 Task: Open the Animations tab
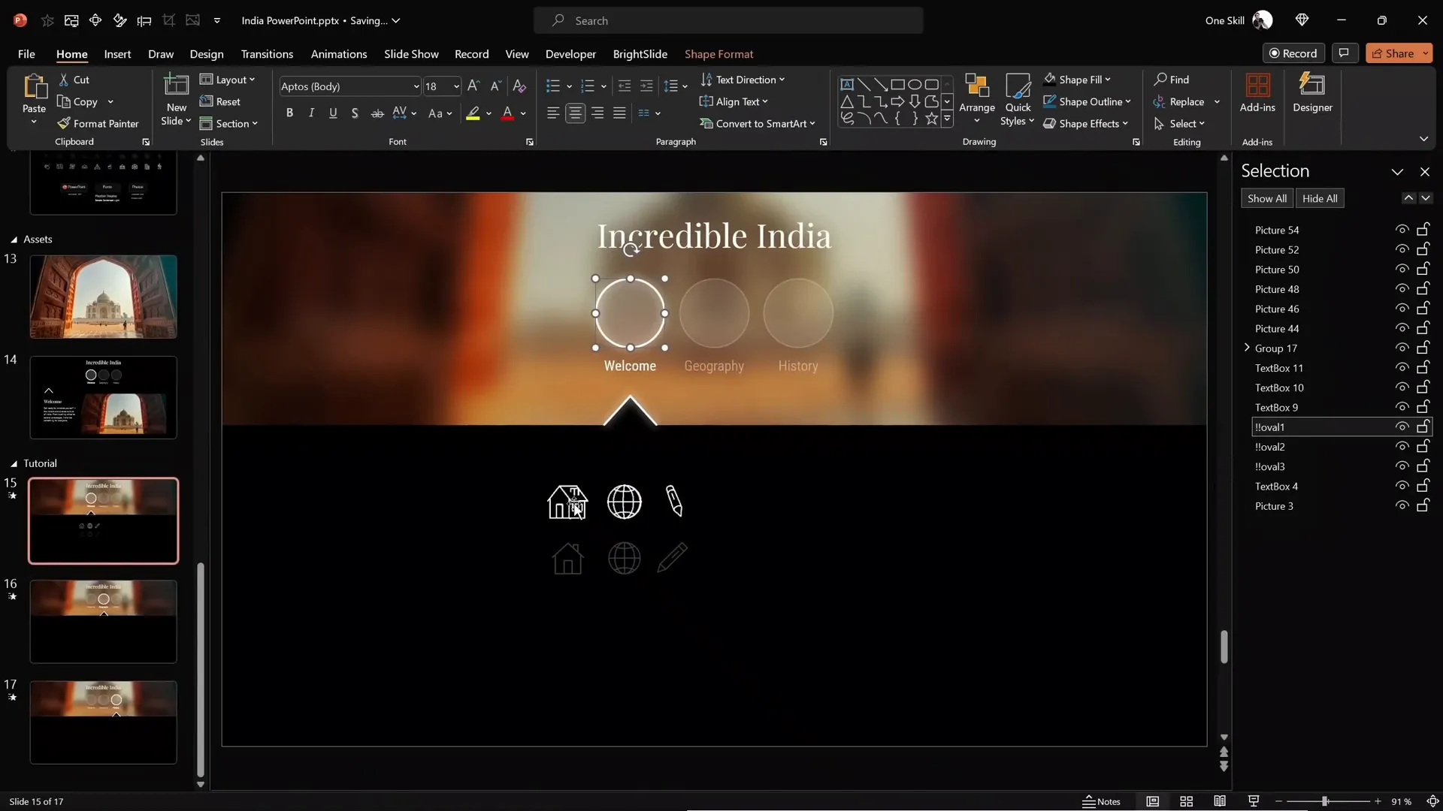click(x=339, y=54)
